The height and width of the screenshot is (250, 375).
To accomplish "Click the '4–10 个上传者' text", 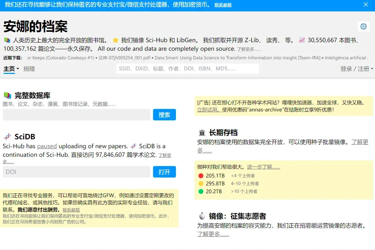I will tap(245, 184).
